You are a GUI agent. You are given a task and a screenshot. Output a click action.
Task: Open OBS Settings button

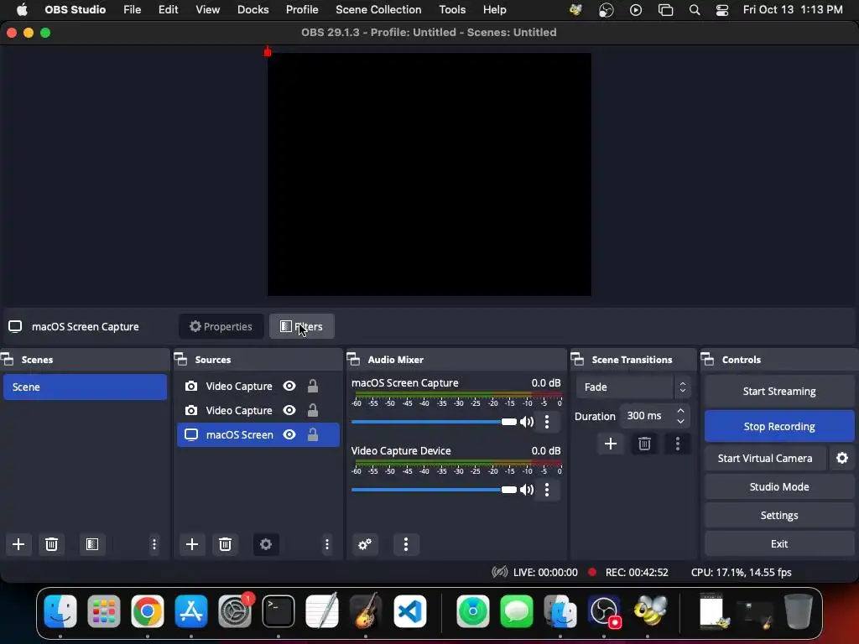tap(779, 516)
